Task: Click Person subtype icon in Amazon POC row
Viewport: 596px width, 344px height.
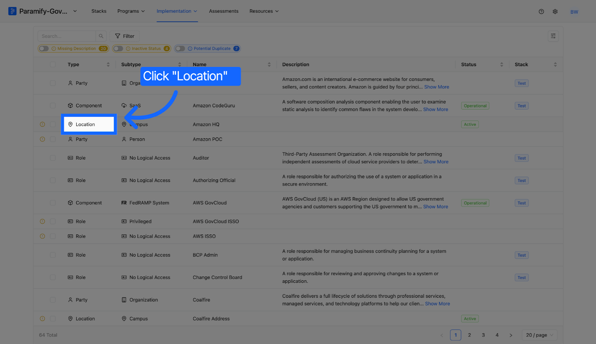Action: tap(124, 139)
